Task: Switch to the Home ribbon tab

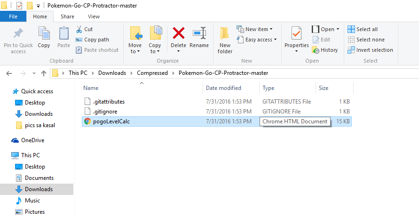Action: 40,16
